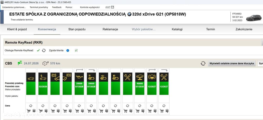Open the Konserwacja tab
Image resolution: width=263 pixels, height=120 pixels.
coord(47,29)
